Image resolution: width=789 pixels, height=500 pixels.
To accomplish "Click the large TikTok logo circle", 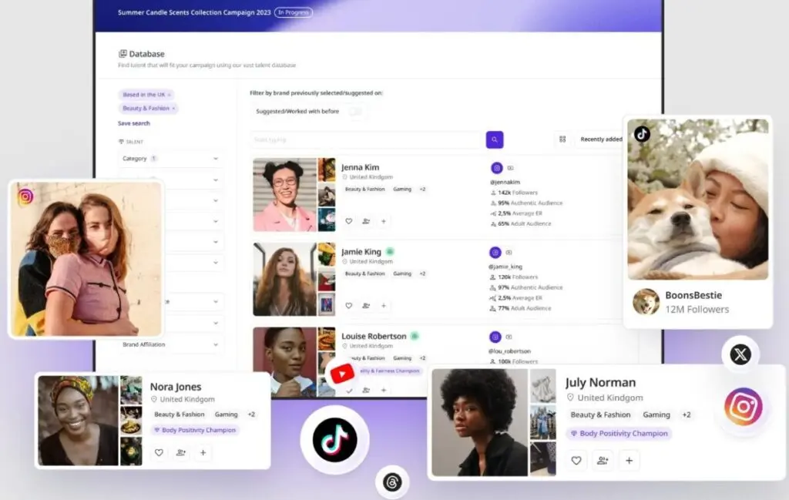I will 334,440.
